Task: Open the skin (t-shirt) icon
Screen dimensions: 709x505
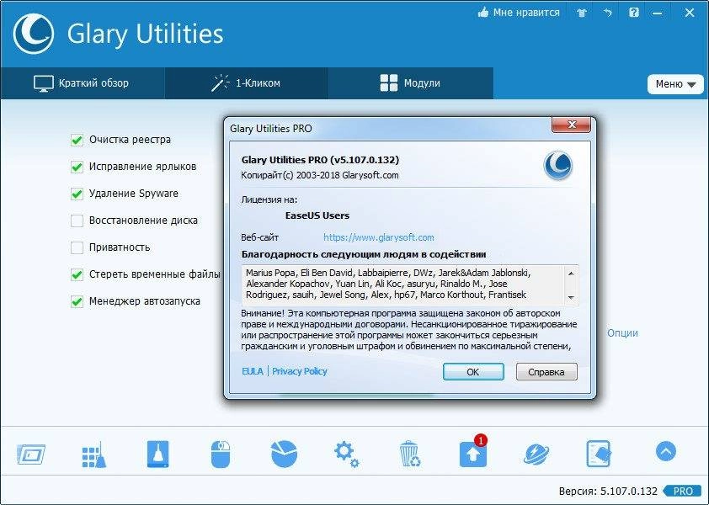Action: click(582, 13)
